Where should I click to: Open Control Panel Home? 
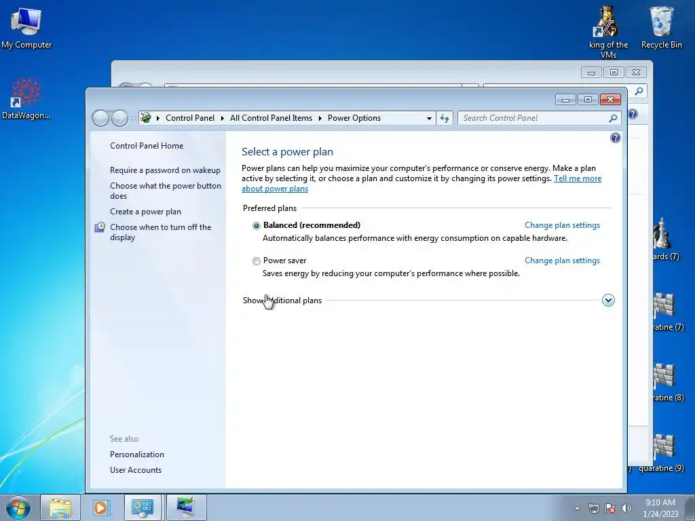[147, 146]
